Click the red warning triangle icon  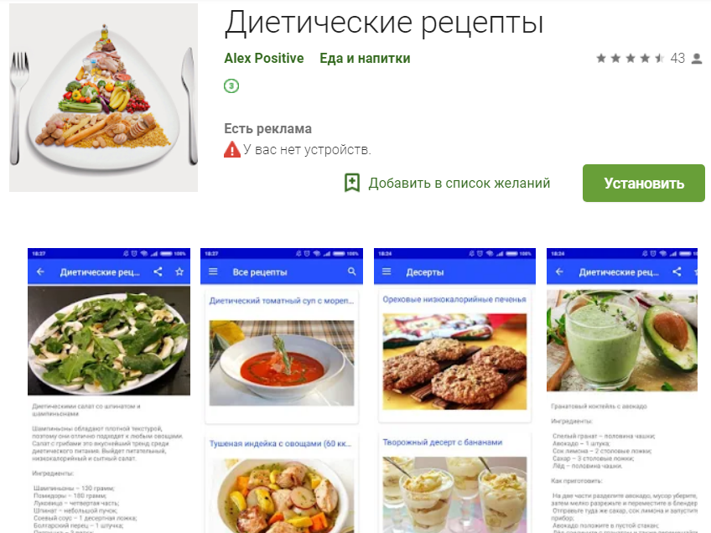click(x=231, y=149)
